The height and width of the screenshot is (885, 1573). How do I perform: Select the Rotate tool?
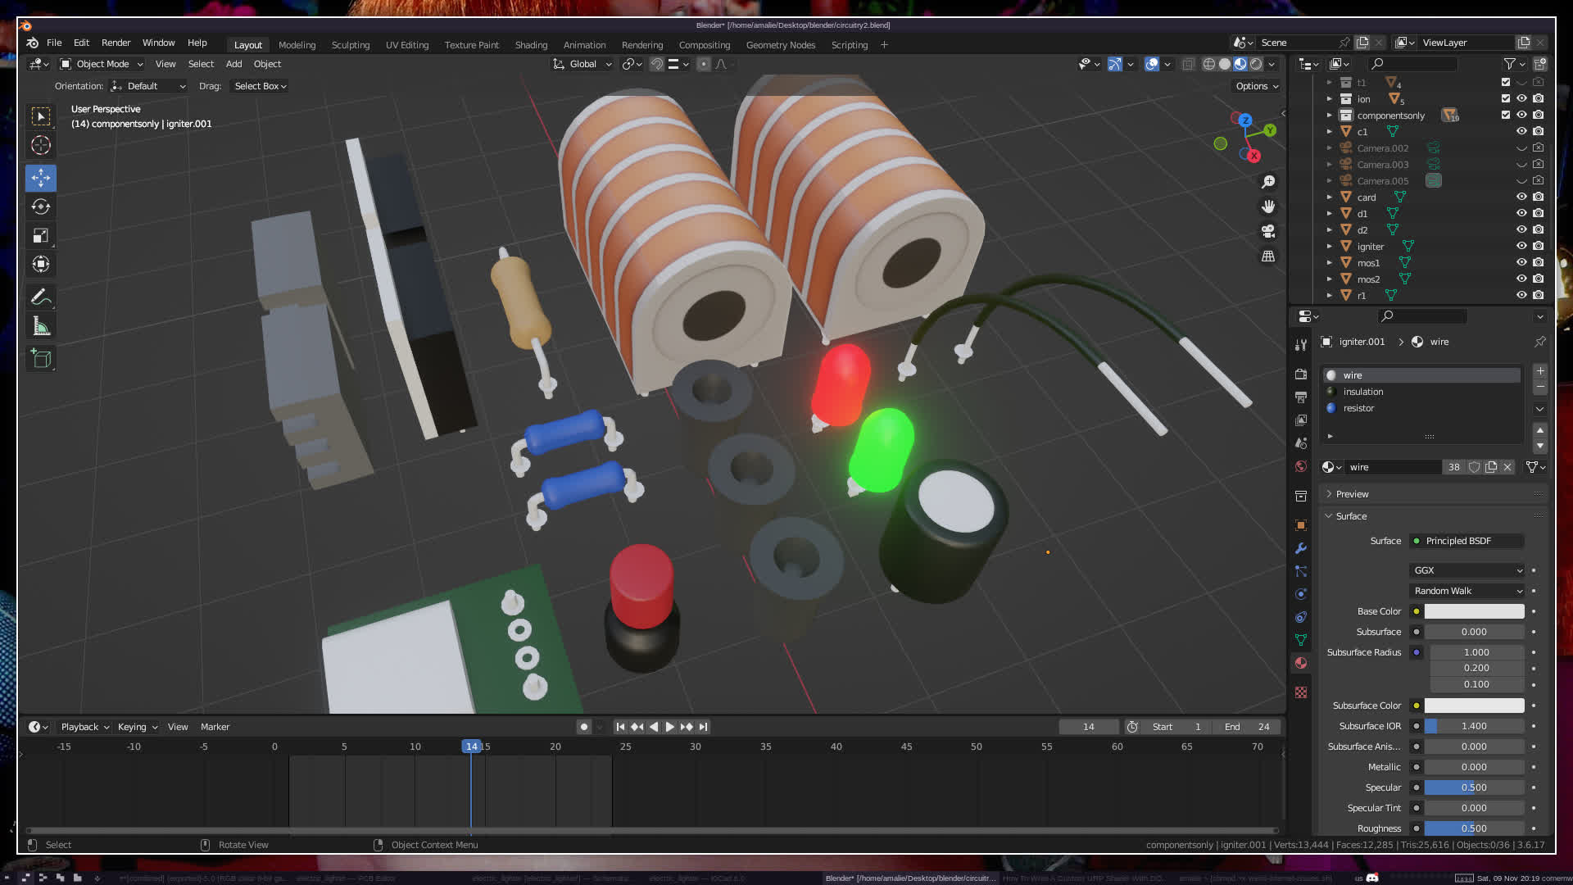[41, 206]
